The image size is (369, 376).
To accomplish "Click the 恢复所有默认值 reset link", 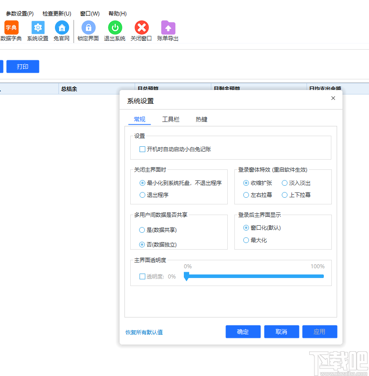I will (x=144, y=331).
